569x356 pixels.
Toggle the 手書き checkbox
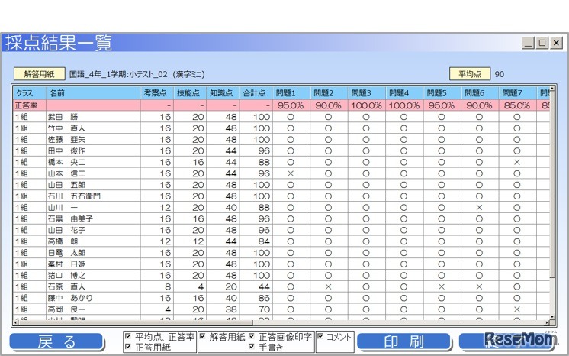click(x=252, y=347)
